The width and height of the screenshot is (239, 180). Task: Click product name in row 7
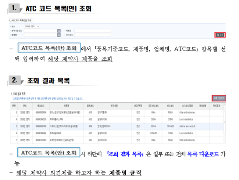click(62, 140)
